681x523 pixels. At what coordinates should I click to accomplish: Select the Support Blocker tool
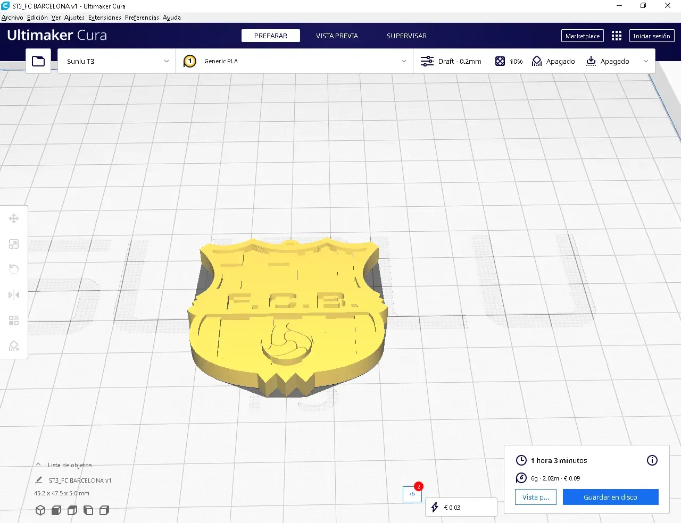(x=14, y=346)
